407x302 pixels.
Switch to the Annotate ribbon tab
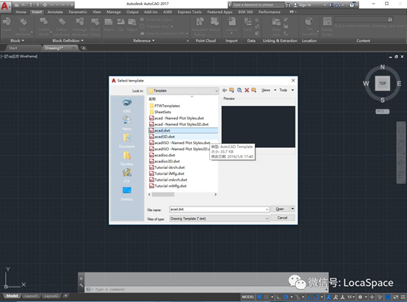[x=55, y=12]
